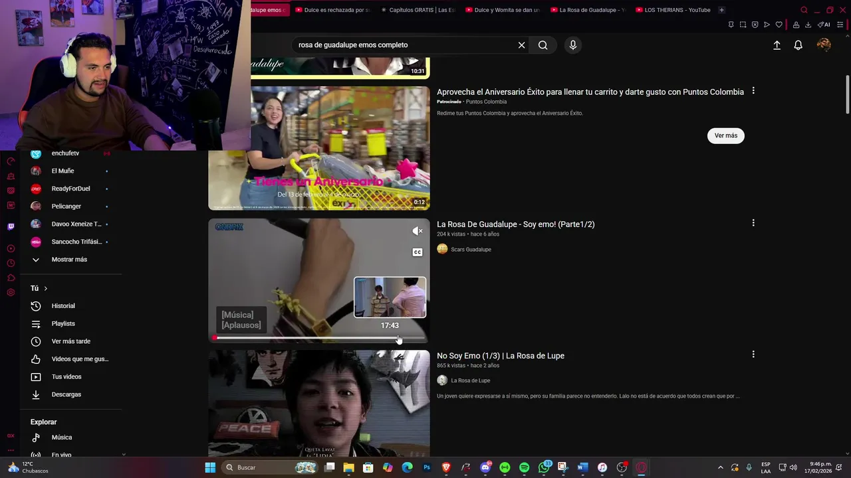
Task: Open enchufetv subscription channel
Action: pyautogui.click(x=65, y=153)
